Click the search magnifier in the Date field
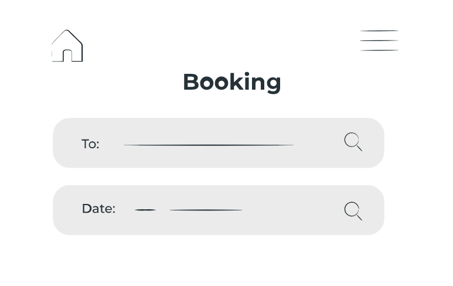The width and height of the screenshot is (453, 286). (x=353, y=211)
